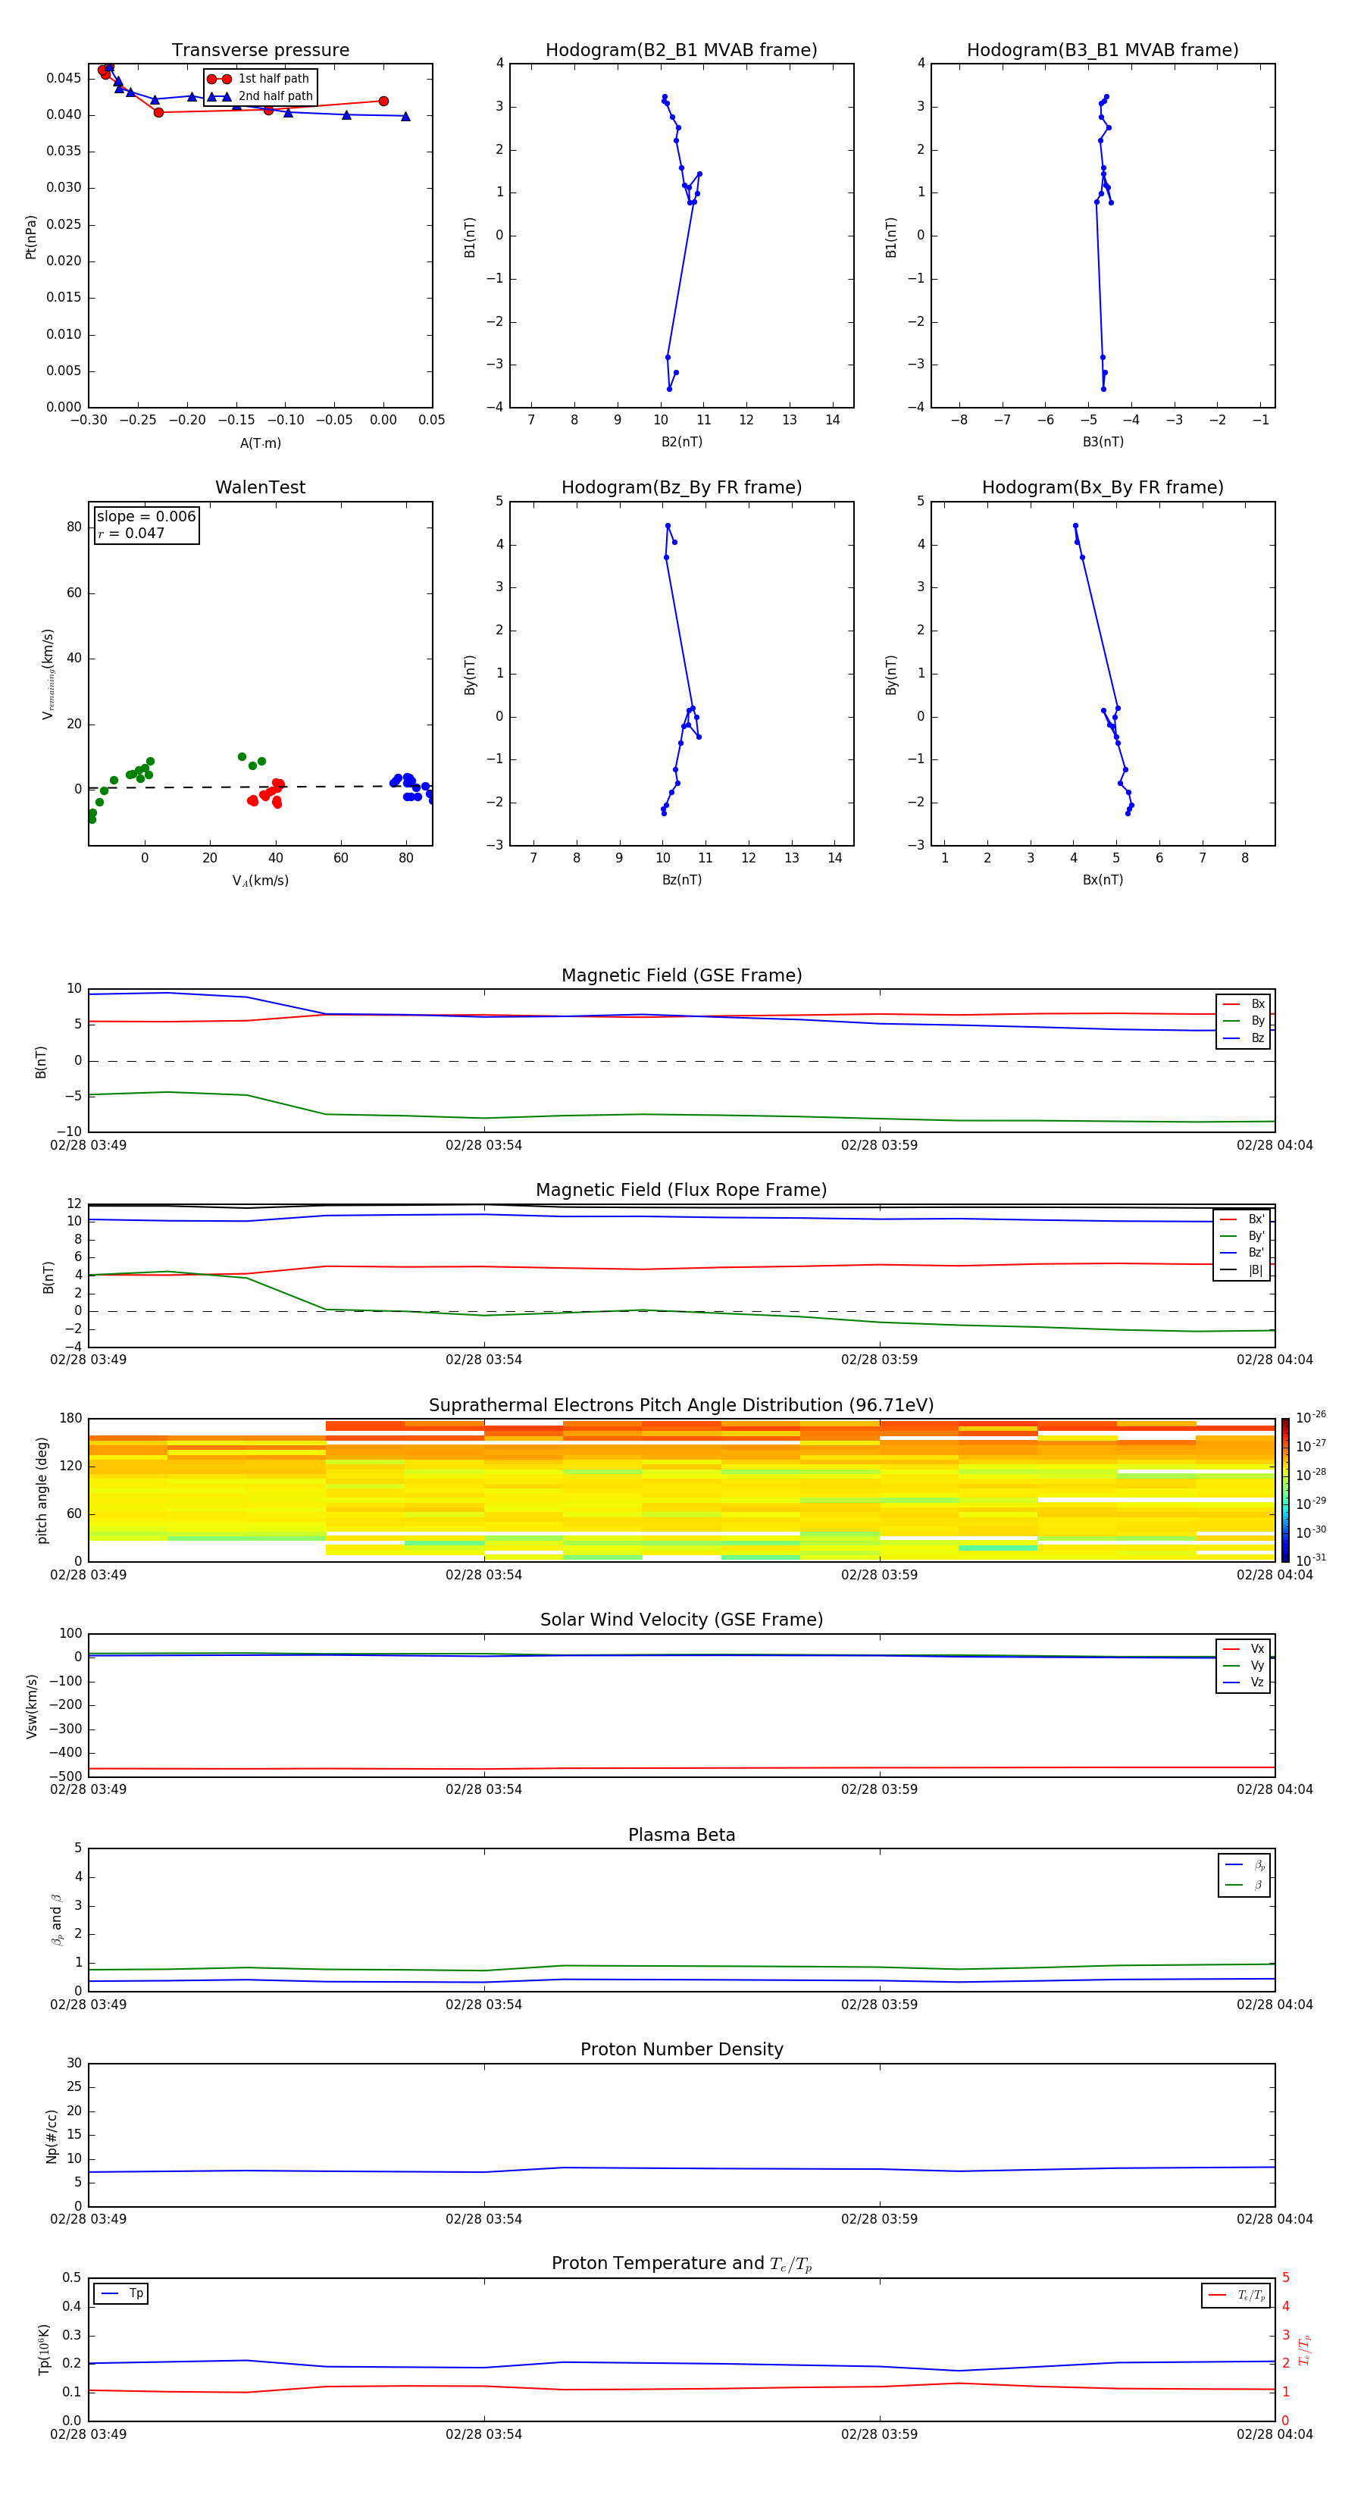1364x2501 pixels.
Task: Click the Tp legend box in temperature plot
Action: coord(121,2293)
